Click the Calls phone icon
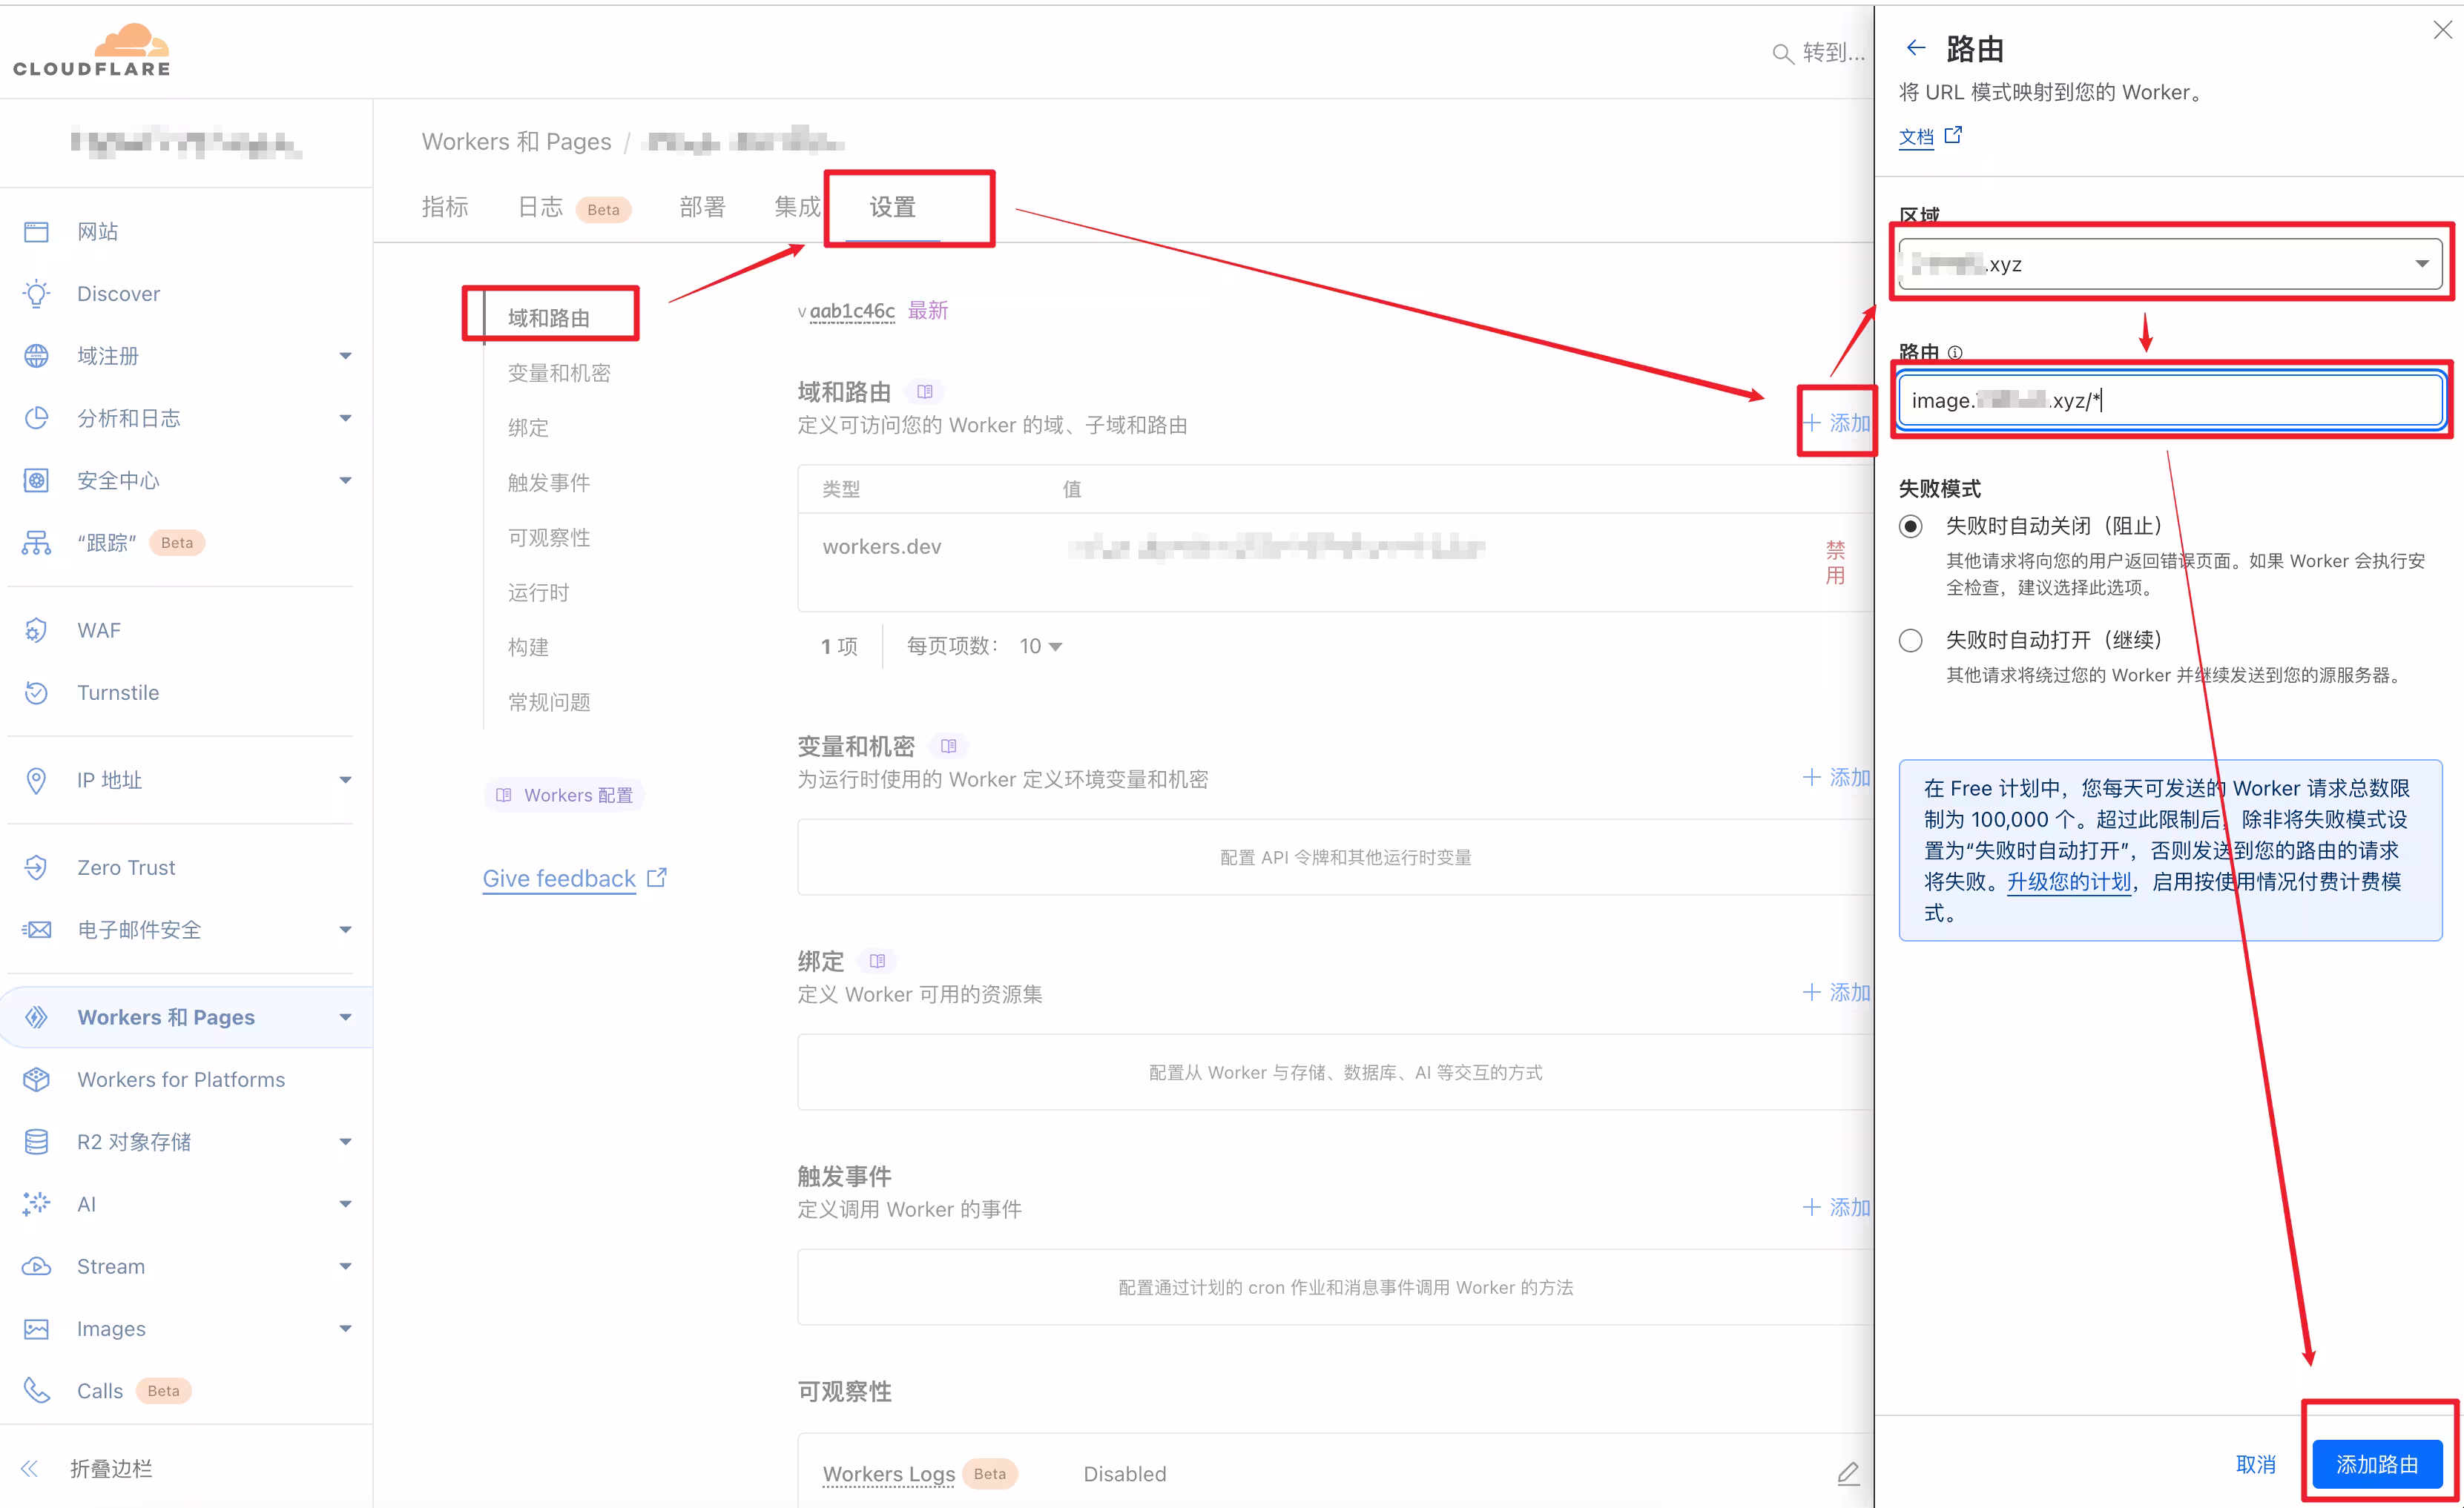The width and height of the screenshot is (2464, 1508). point(36,1391)
